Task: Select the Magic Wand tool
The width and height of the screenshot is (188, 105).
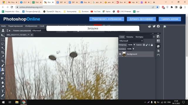Action: point(3,48)
